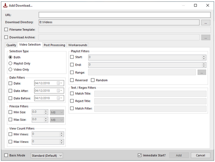Viewport: 215px width, 162px height.
Task: Click the playlist Range text field
Action: 142,72
